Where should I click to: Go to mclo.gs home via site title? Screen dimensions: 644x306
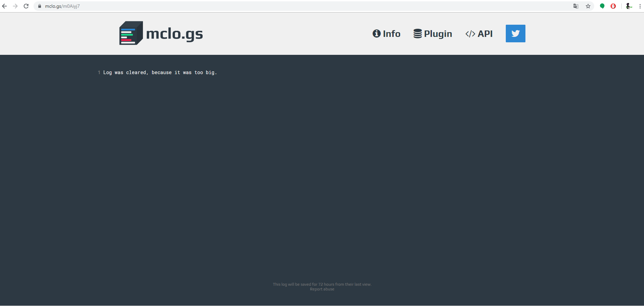point(174,34)
